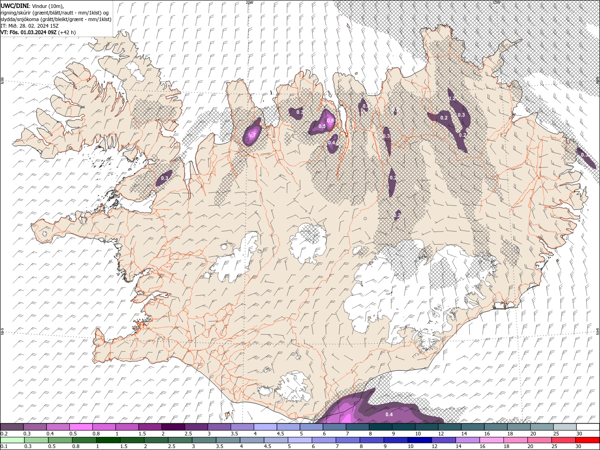Click the pale green rain swatch between 0.1 and 0.3
600x450 pixels.
[x=12, y=440]
